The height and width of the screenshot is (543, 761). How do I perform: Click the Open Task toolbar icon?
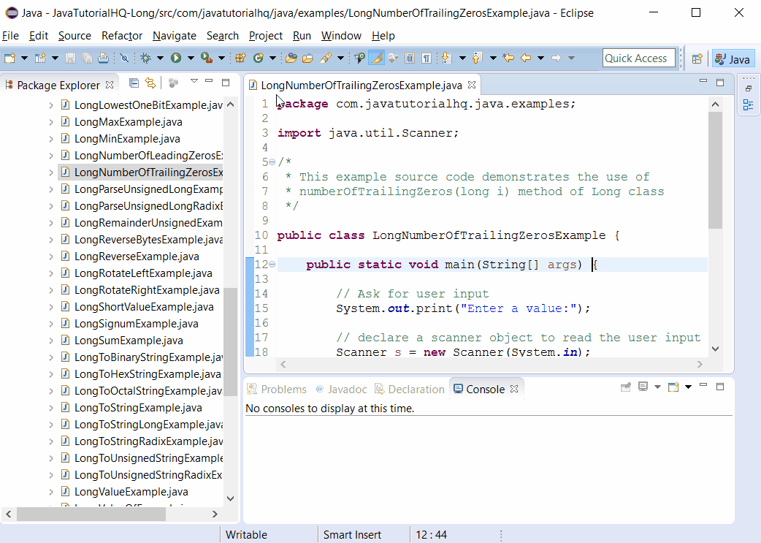[x=307, y=58]
